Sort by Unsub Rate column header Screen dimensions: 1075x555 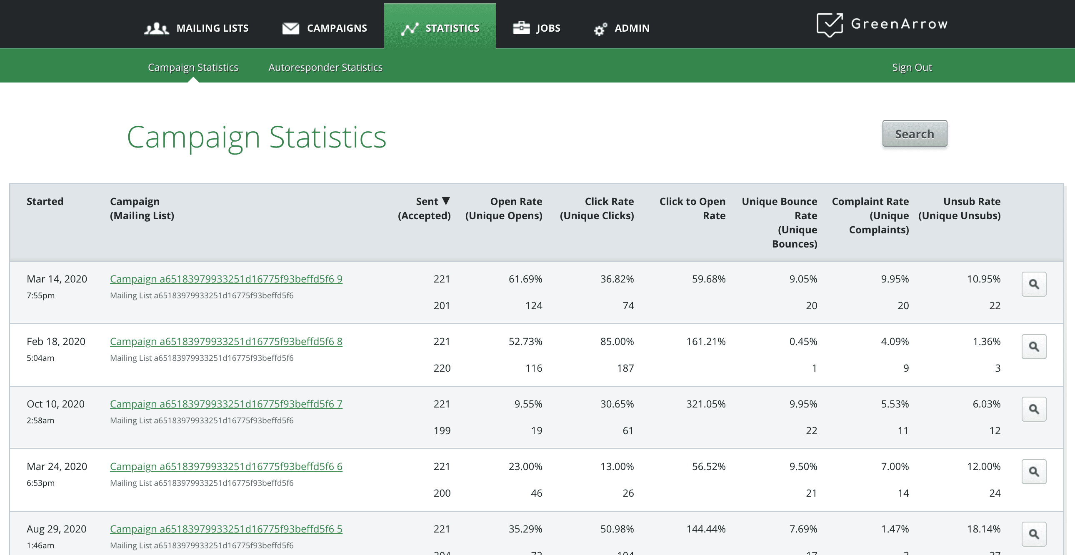[971, 202]
